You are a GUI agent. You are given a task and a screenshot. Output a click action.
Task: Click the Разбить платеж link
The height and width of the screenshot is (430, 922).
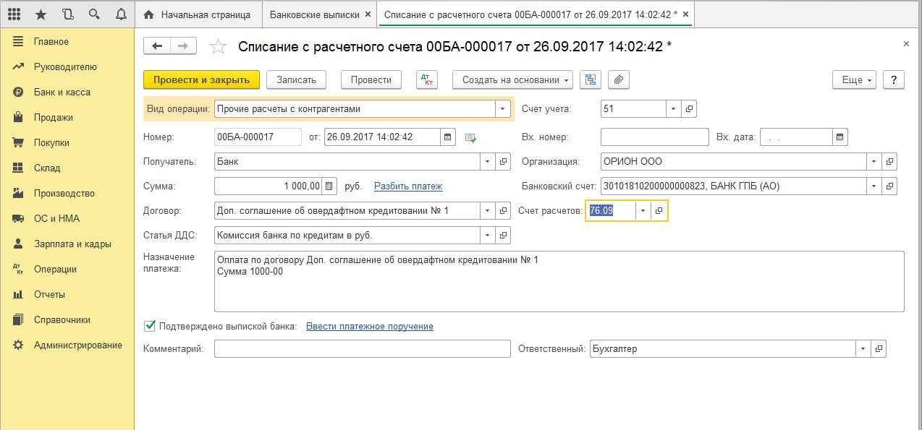coord(408,186)
